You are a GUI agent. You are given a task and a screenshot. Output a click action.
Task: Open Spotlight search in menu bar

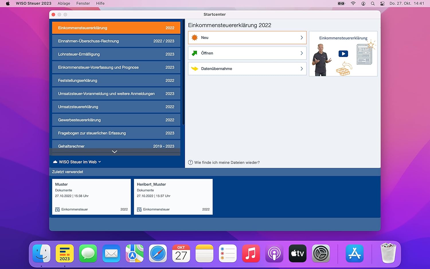click(x=373, y=3)
